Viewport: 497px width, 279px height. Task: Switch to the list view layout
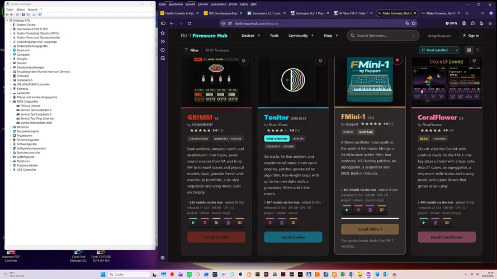click(478, 50)
